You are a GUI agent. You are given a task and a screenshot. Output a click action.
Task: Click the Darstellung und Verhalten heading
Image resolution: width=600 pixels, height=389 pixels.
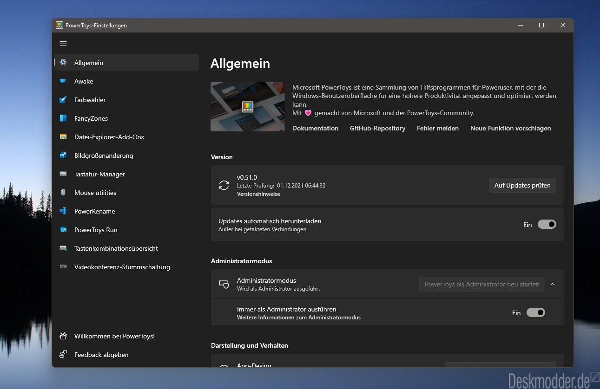tap(250, 345)
